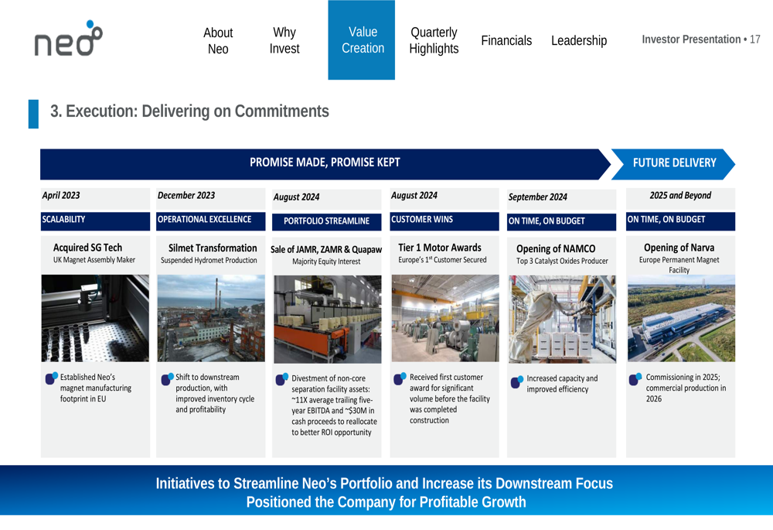Click the Silmet Transformation title

point(213,248)
